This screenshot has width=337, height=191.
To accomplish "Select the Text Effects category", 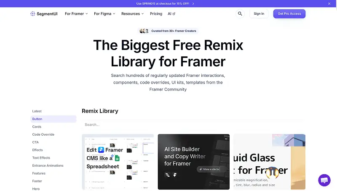I will (x=53, y=158).
